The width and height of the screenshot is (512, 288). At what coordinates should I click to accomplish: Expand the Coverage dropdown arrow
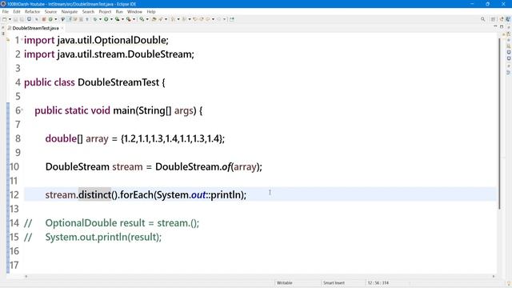click(122, 19)
